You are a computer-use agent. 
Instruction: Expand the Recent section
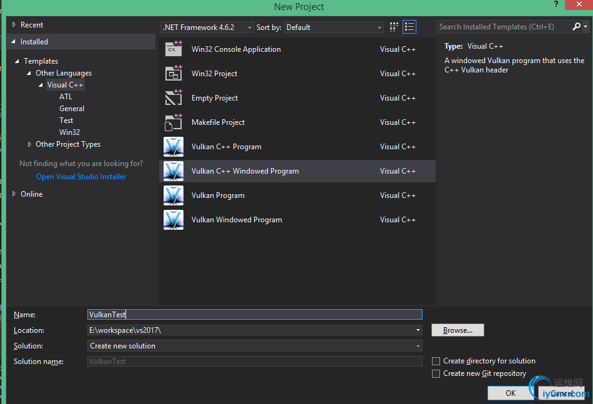(x=14, y=24)
